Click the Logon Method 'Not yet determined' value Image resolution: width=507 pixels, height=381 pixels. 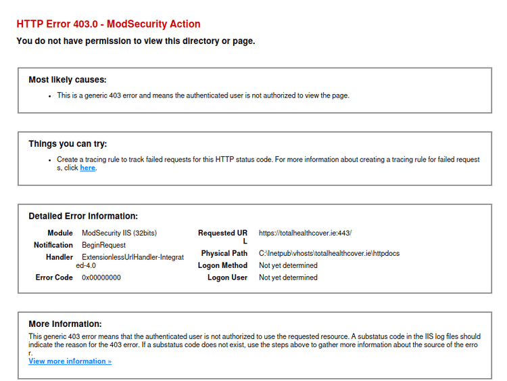click(288, 265)
